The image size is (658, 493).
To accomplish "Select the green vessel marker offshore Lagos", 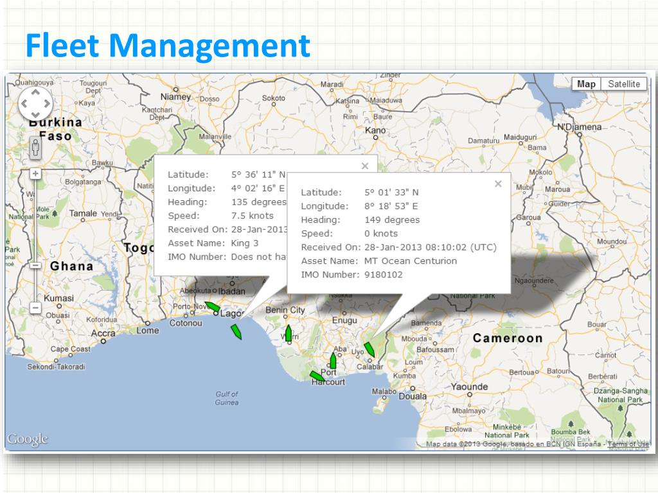I will tap(236, 332).
